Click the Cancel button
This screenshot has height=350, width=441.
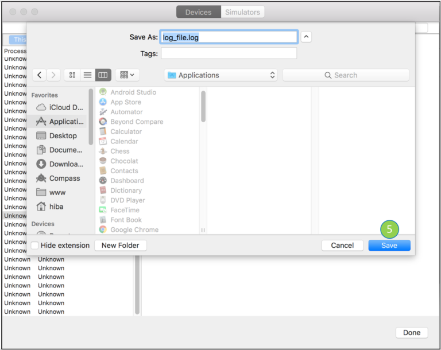tap(342, 246)
